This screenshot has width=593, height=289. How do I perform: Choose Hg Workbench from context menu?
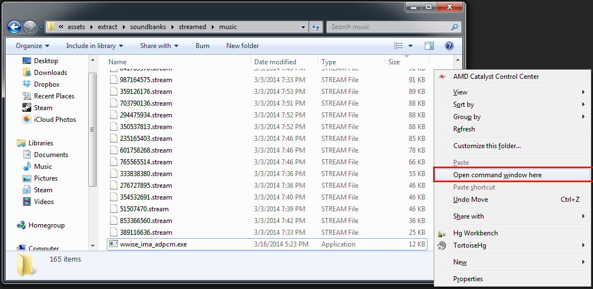[512, 233]
